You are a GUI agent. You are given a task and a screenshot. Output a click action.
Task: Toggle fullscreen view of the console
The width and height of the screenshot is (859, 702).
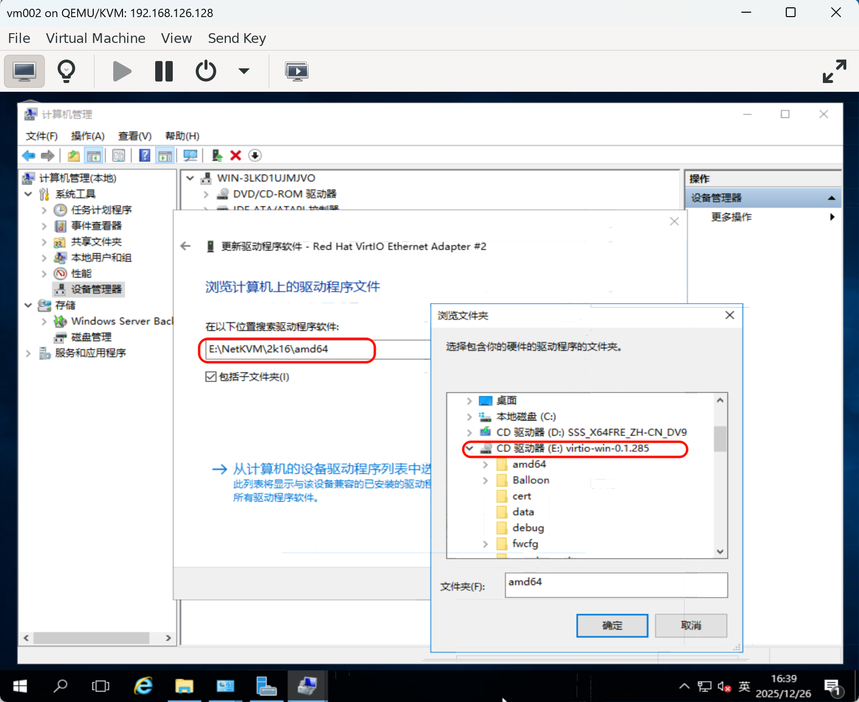click(834, 71)
